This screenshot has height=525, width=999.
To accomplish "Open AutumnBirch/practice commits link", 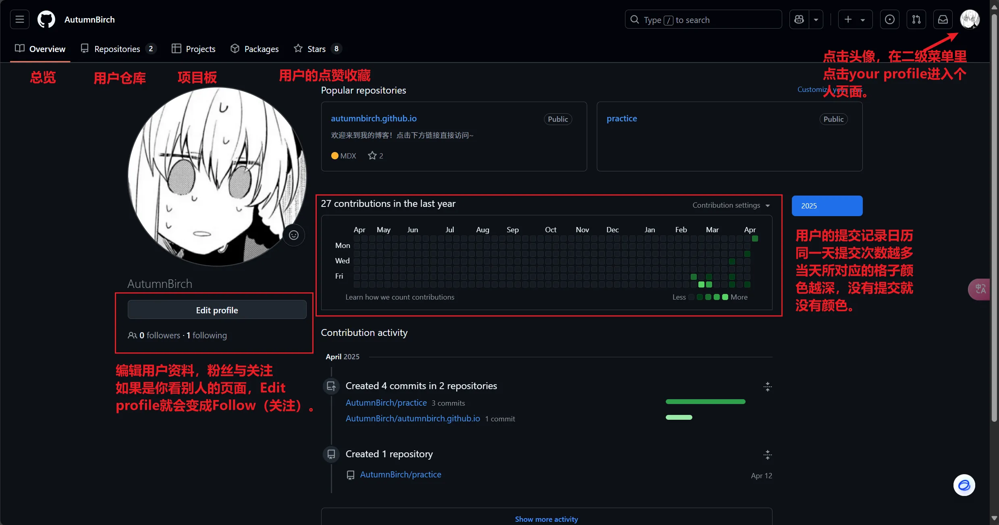I will point(386,402).
